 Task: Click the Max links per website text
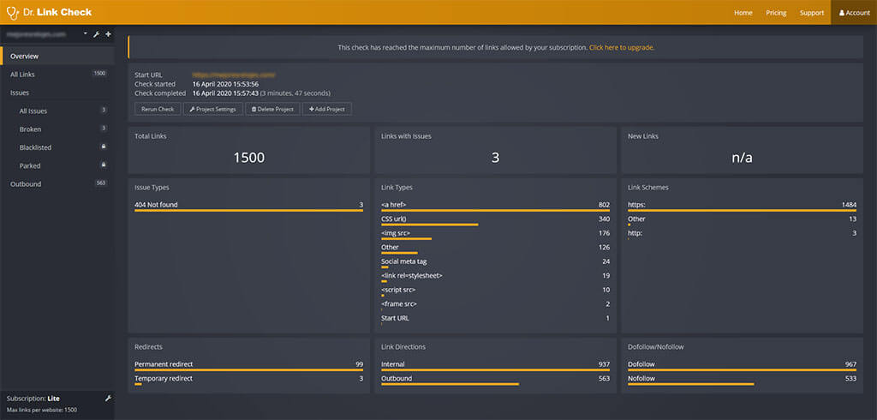pos(42,410)
